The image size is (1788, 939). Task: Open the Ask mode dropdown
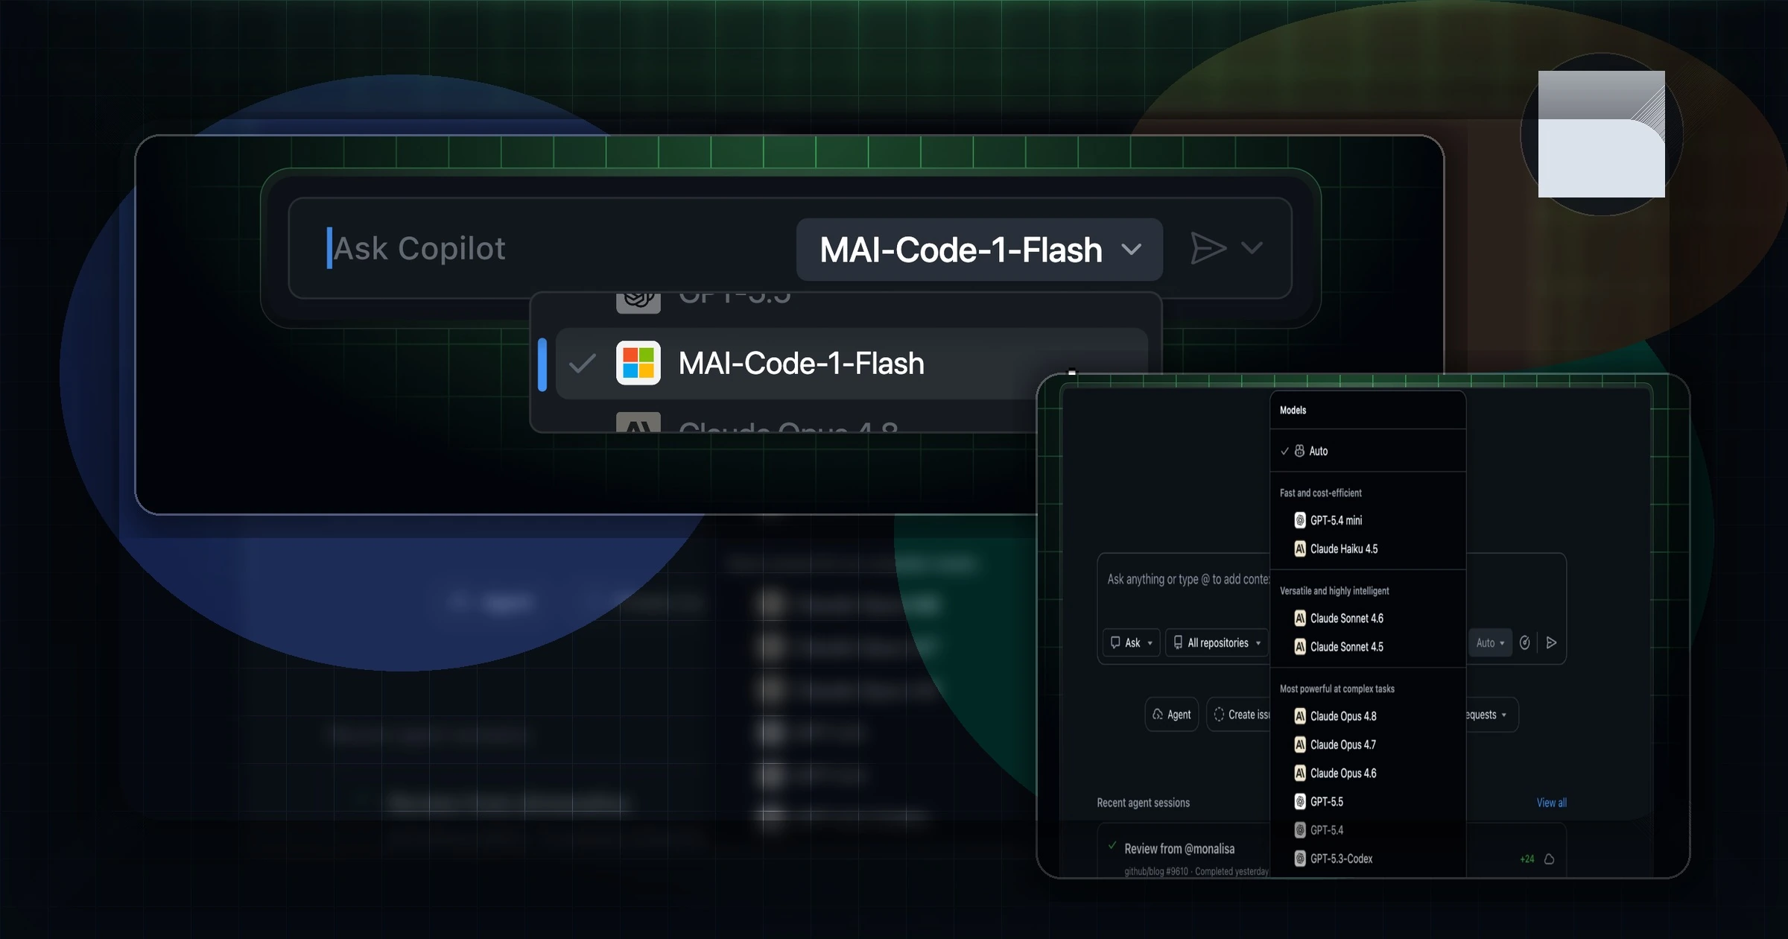(x=1131, y=642)
